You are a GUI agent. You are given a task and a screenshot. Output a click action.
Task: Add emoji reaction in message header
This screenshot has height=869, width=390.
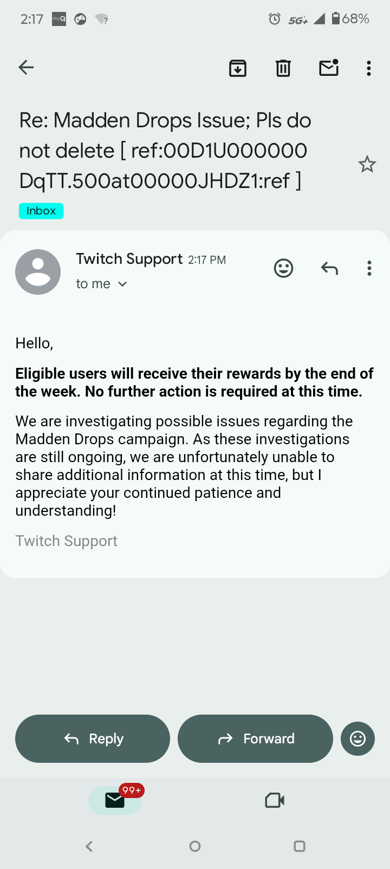[x=283, y=268]
